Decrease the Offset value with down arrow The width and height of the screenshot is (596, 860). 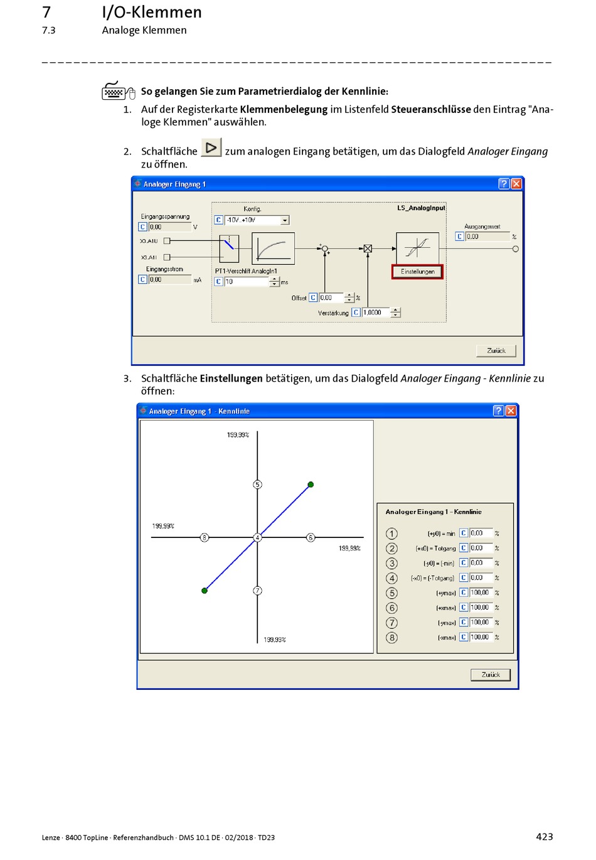point(349,301)
